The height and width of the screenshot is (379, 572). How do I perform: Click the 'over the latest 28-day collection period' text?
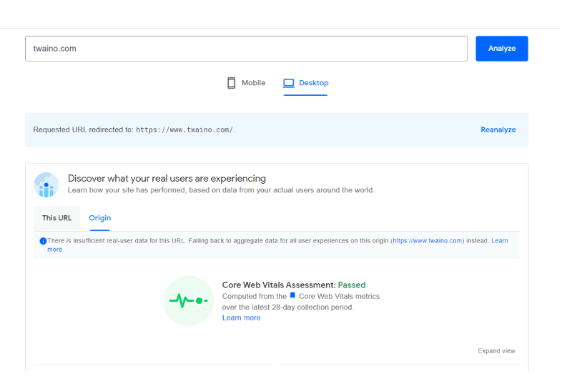point(288,307)
